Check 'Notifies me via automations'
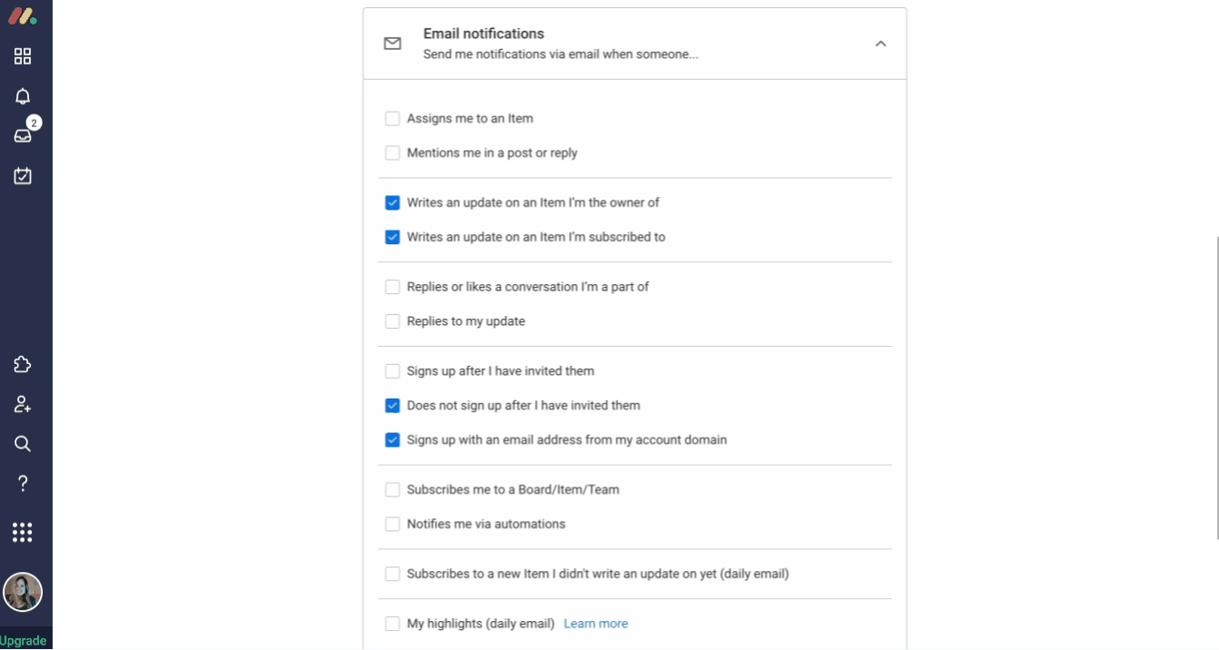Image resolution: width=1219 pixels, height=650 pixels. coord(392,525)
